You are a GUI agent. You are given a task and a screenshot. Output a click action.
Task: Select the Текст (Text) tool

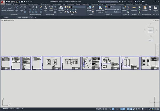[46, 9]
